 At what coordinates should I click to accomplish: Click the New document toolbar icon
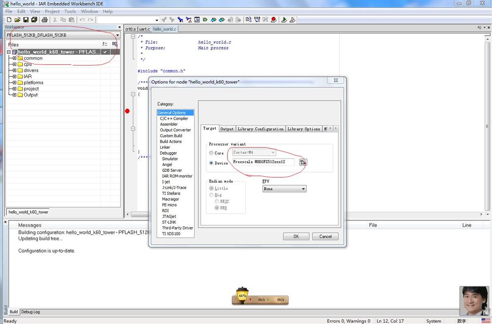(x=9, y=20)
